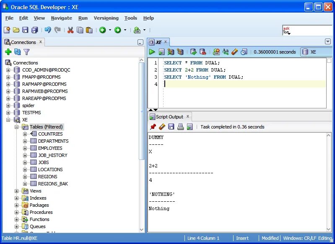Select the JOB_HISTORY table

click(x=53, y=155)
